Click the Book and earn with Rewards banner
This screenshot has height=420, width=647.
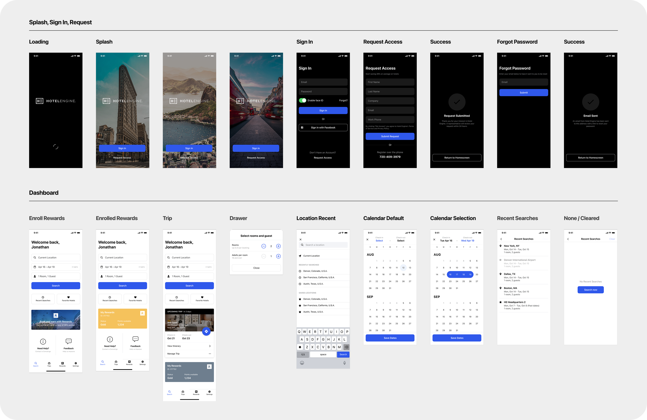coord(56,320)
